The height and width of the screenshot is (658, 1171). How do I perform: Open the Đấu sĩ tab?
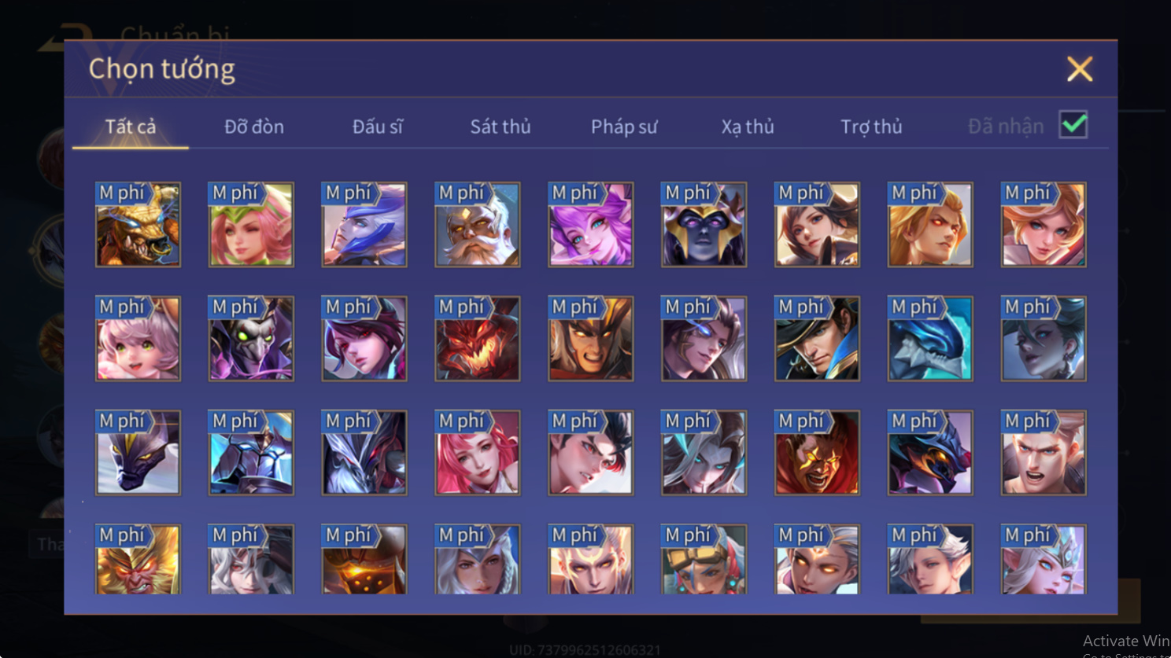click(x=378, y=127)
